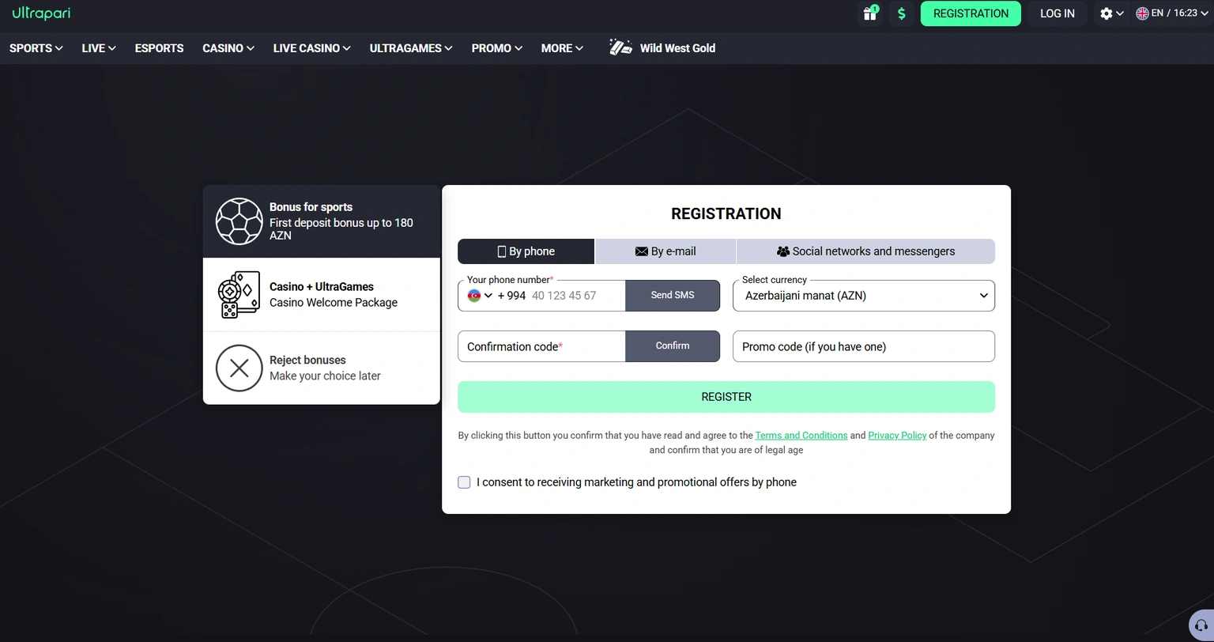
Task: Click the Wild West Gold link text
Action: click(x=677, y=48)
